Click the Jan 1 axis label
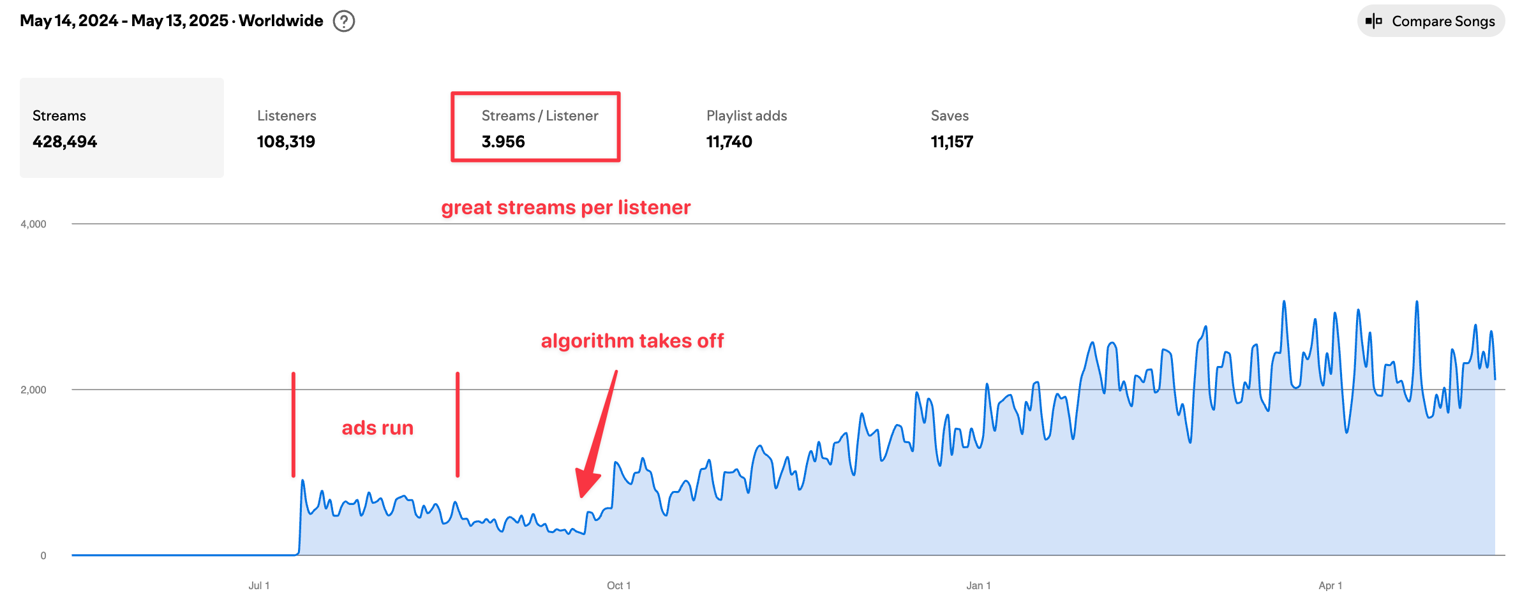 pos(978,585)
